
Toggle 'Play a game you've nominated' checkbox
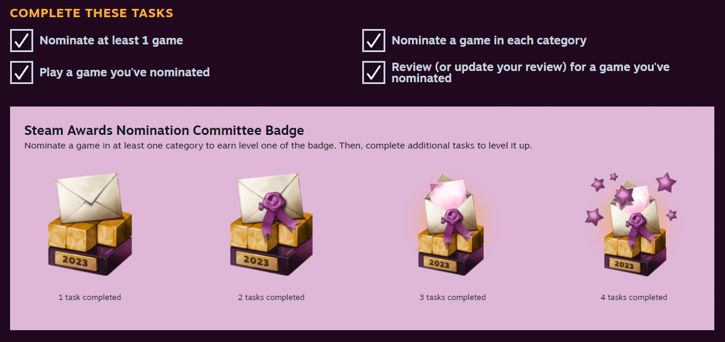pyautogui.click(x=22, y=73)
